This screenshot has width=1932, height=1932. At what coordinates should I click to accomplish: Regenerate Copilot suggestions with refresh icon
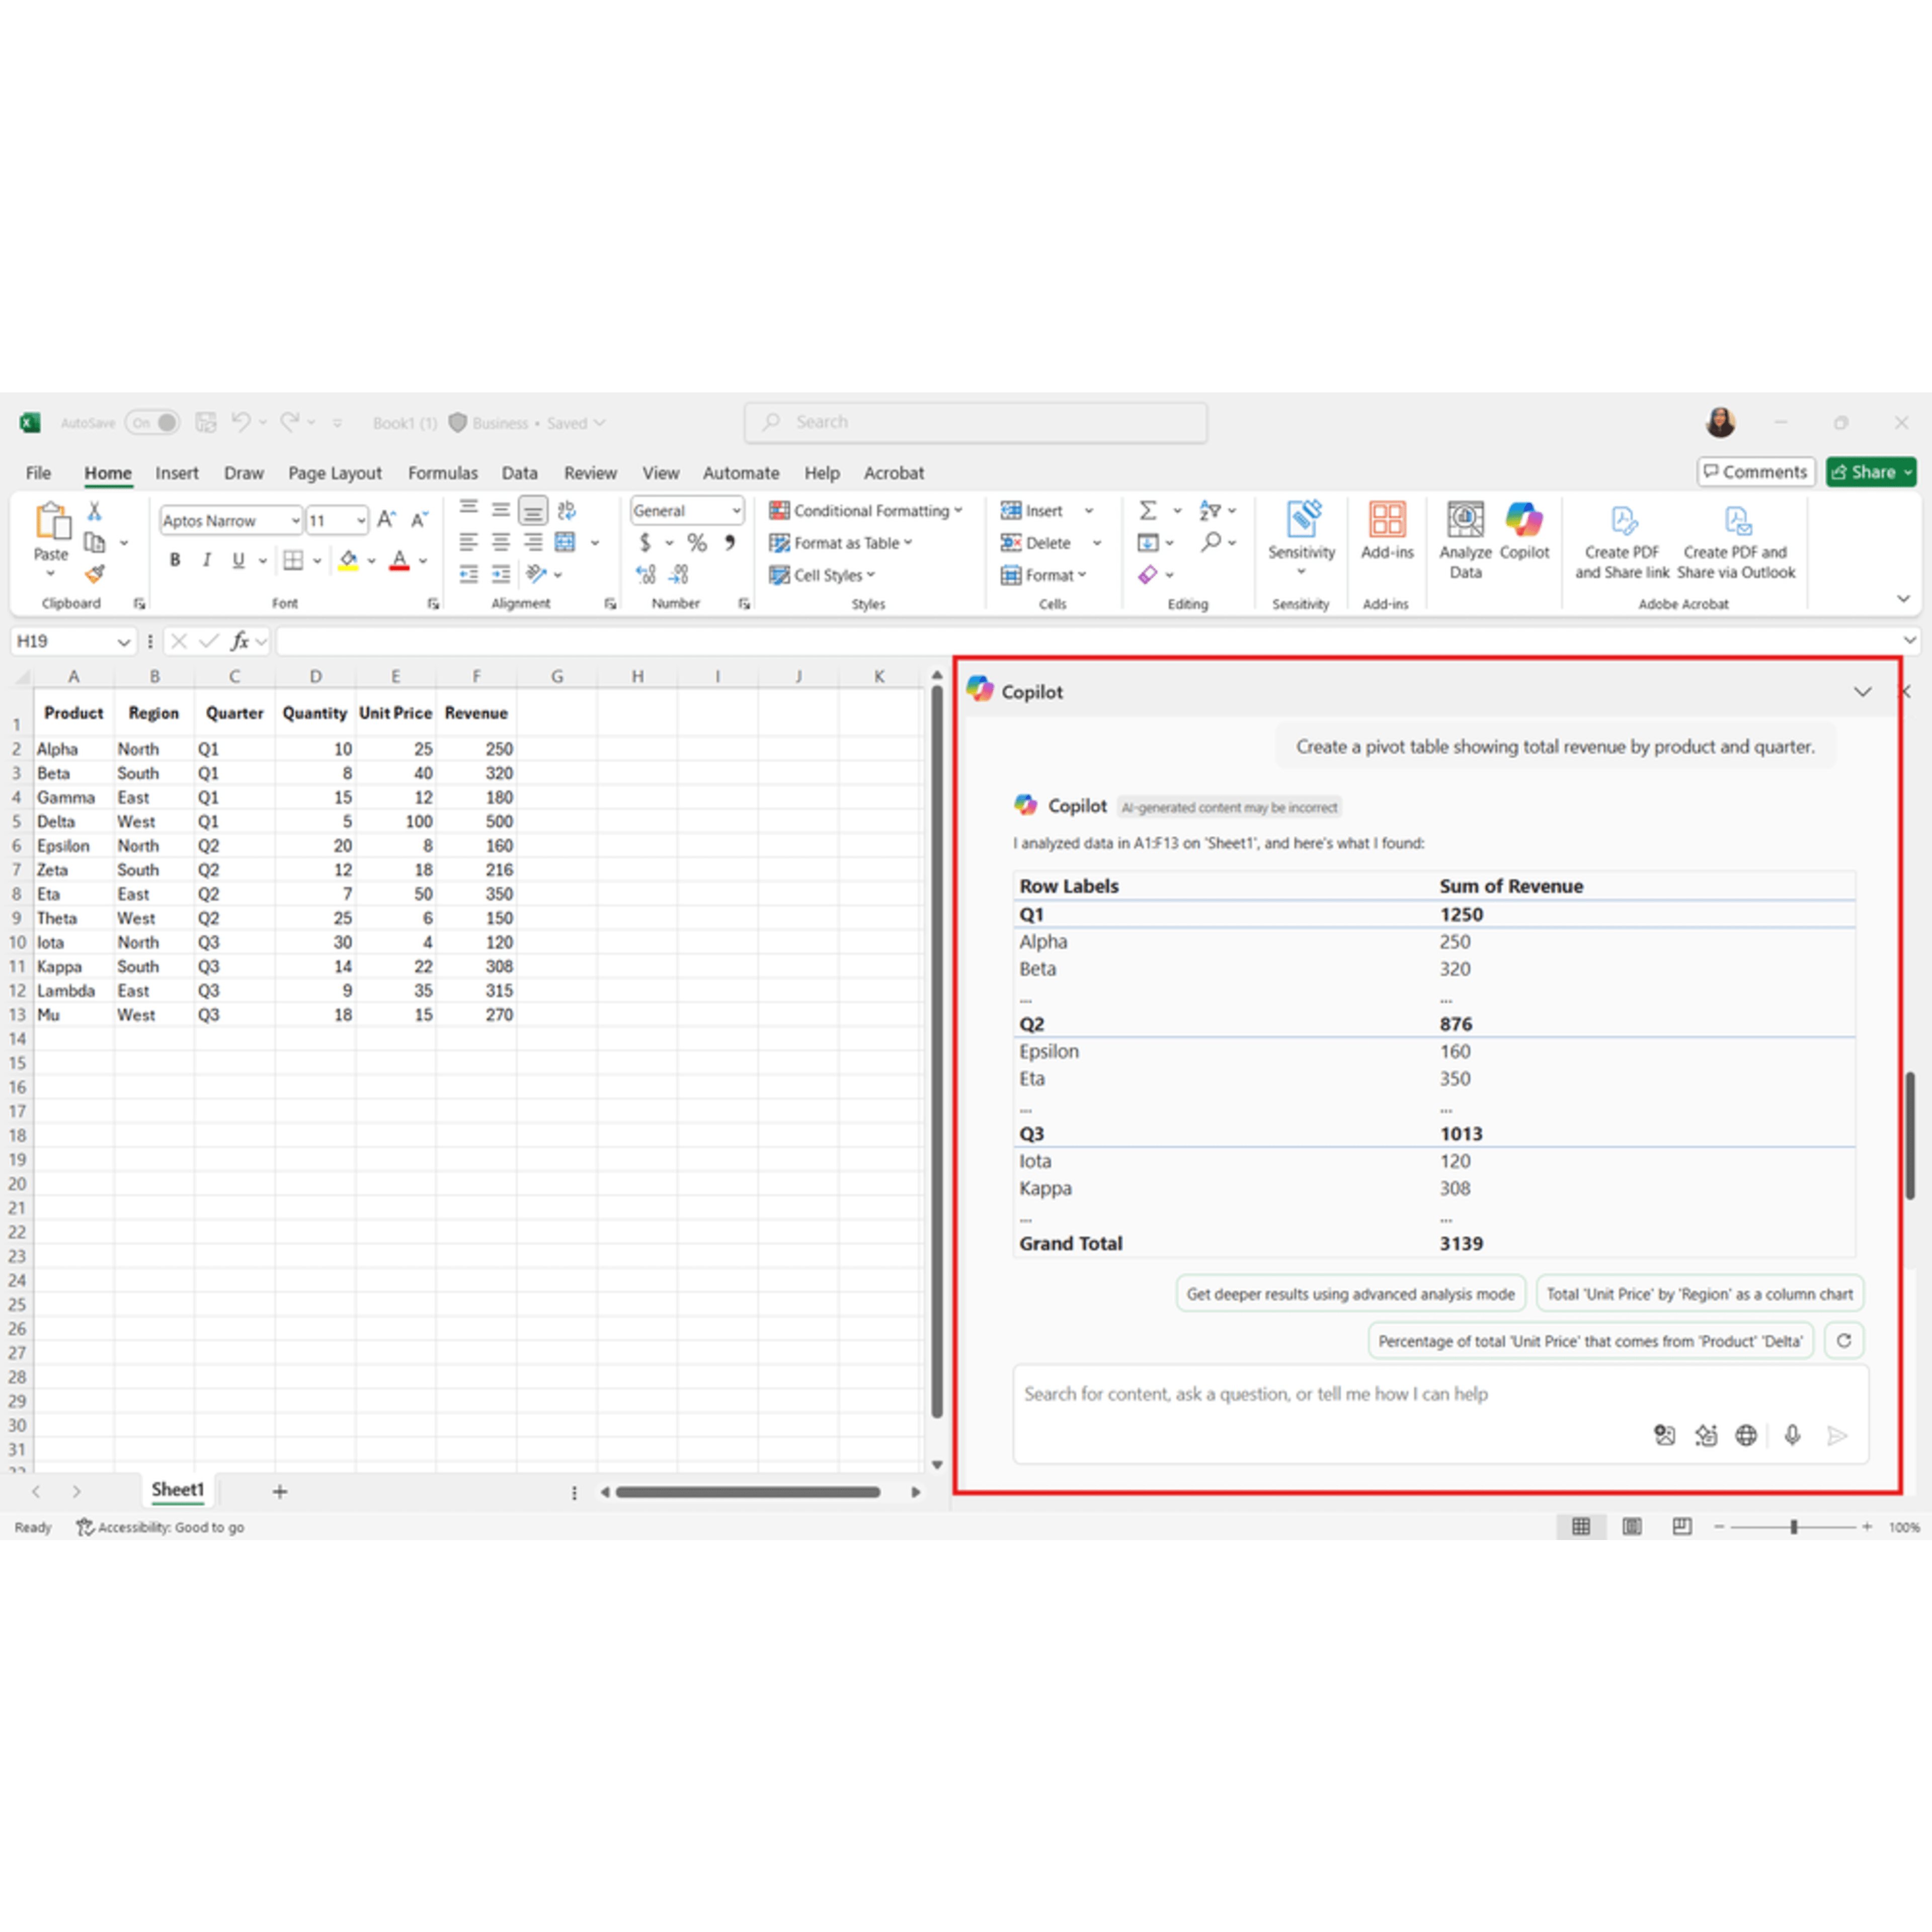(x=1844, y=1341)
